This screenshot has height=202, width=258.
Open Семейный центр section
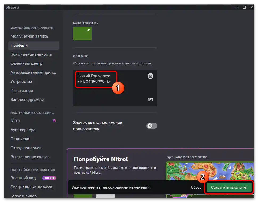coord(33,63)
